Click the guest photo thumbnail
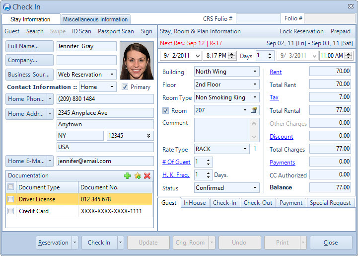Screen dimensions: 358x256 pos(137,61)
